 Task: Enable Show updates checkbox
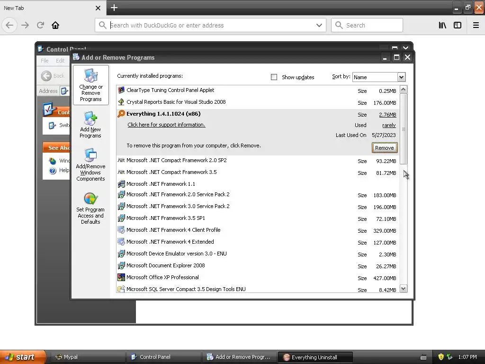tap(274, 77)
